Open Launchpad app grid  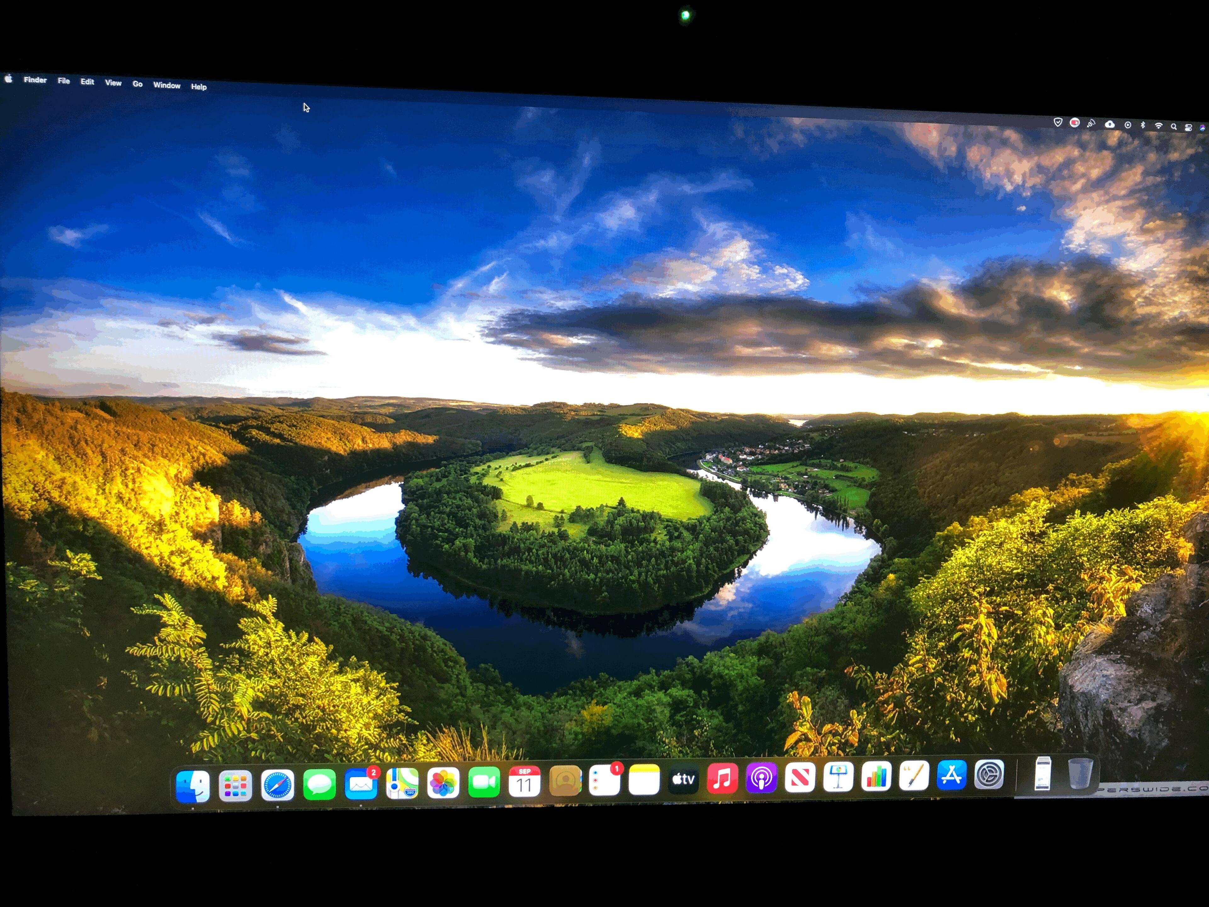pos(235,786)
